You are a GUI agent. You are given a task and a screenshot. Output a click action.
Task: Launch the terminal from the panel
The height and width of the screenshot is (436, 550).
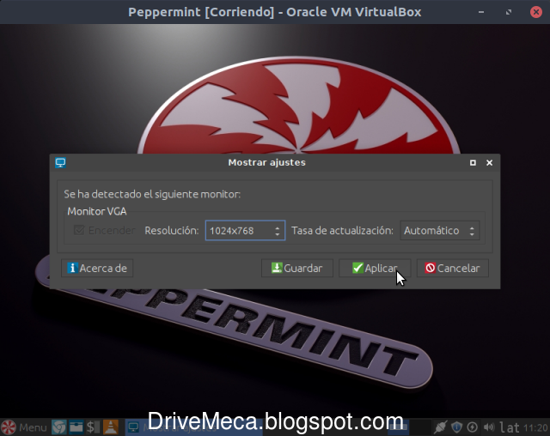click(x=93, y=427)
